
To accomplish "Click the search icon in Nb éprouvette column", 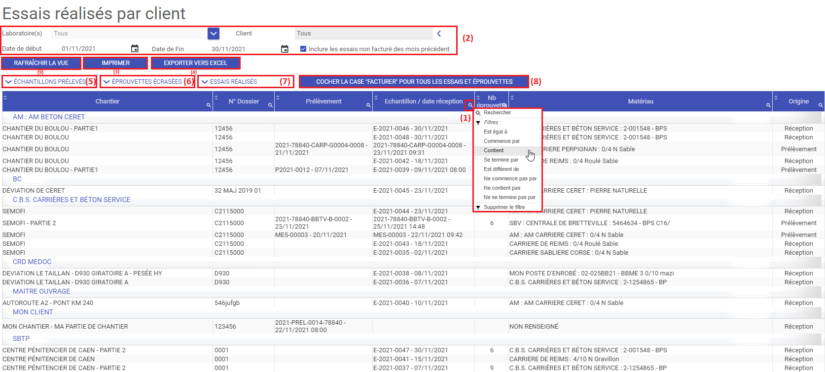I will [x=504, y=105].
